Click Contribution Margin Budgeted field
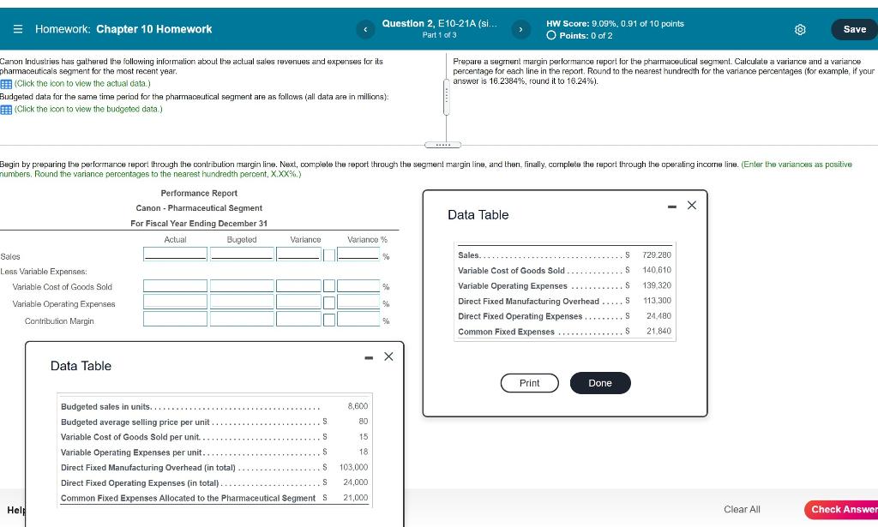Image resolution: width=878 pixels, height=527 pixels. coord(242,319)
